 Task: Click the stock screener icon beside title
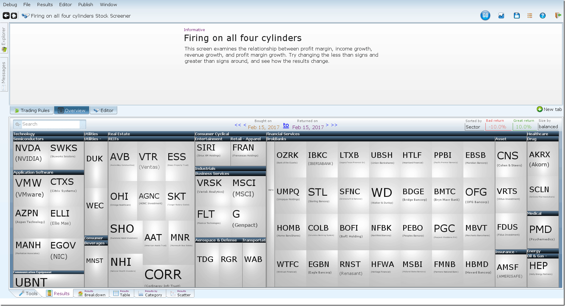(26, 16)
